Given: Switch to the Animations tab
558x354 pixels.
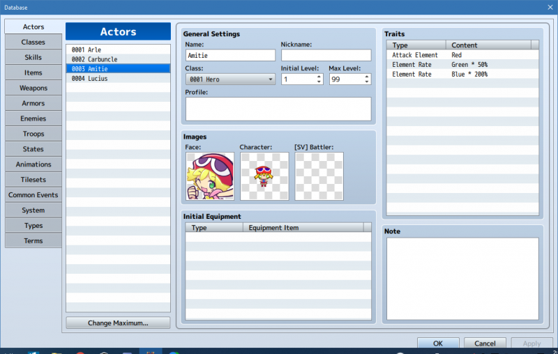Looking at the screenshot, I should point(33,164).
